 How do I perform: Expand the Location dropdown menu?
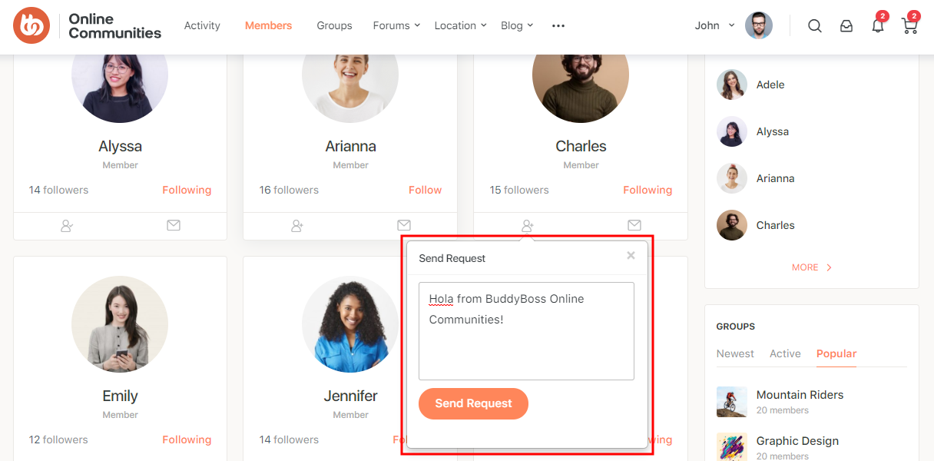(460, 25)
